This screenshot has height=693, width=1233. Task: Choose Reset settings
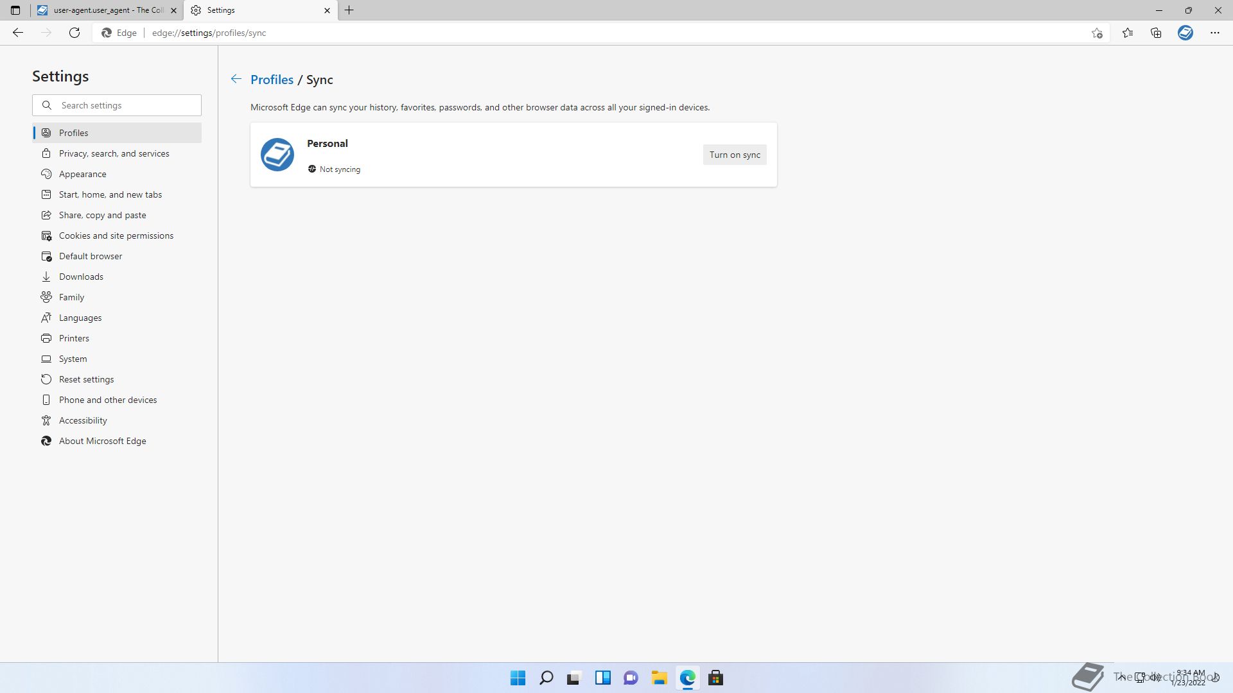click(117, 379)
